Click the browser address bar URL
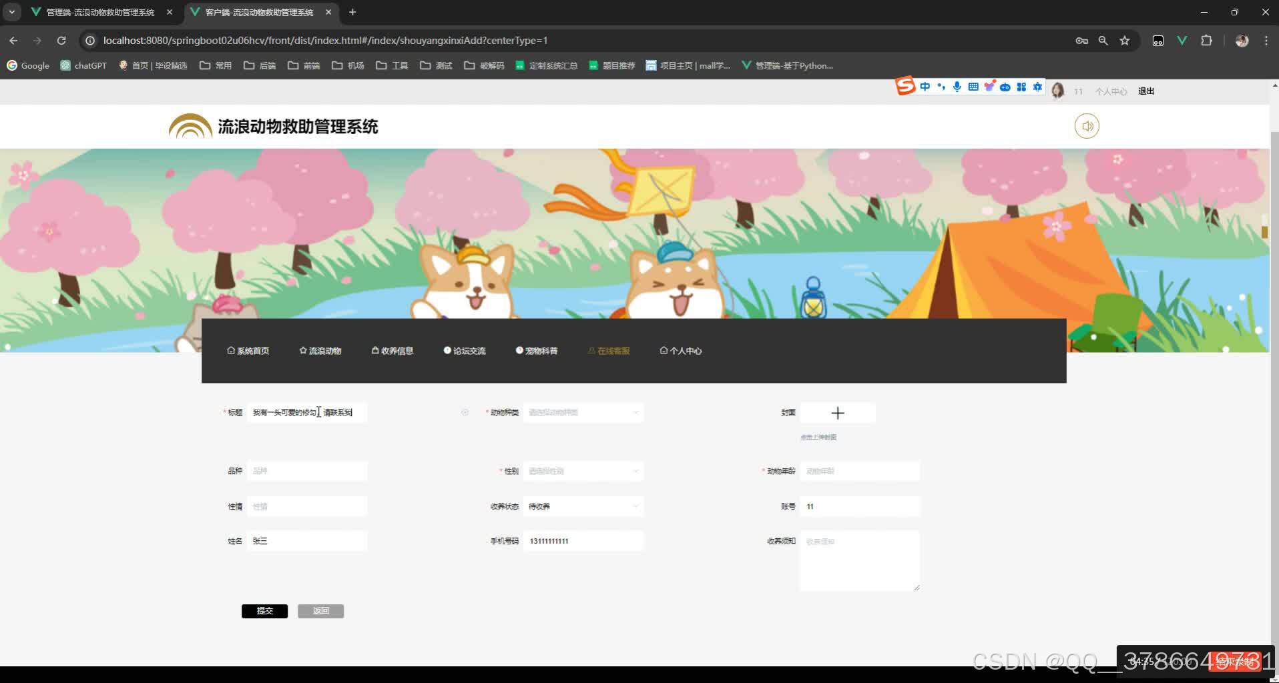Screen dimensions: 1279x683 tap(325, 41)
